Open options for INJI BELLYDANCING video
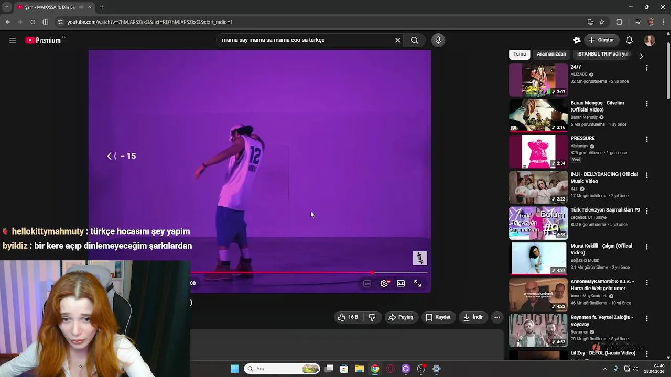 pos(646,175)
